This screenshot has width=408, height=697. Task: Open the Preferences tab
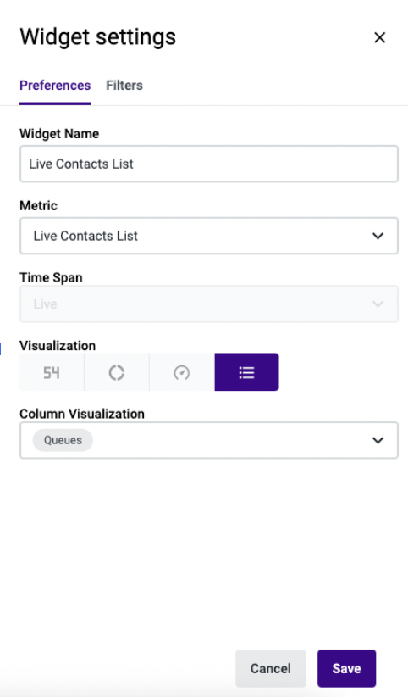coord(55,86)
